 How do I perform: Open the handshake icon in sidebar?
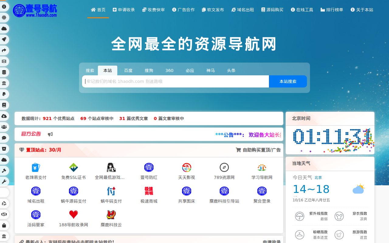[x=4, y=214]
